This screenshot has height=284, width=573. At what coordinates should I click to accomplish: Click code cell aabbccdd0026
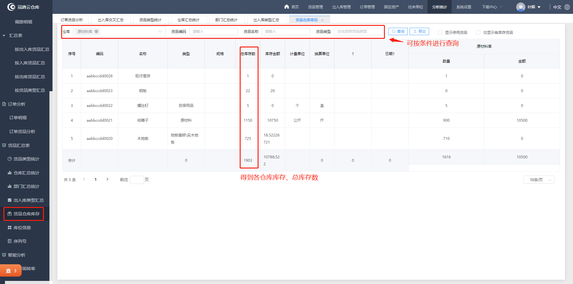(99, 76)
